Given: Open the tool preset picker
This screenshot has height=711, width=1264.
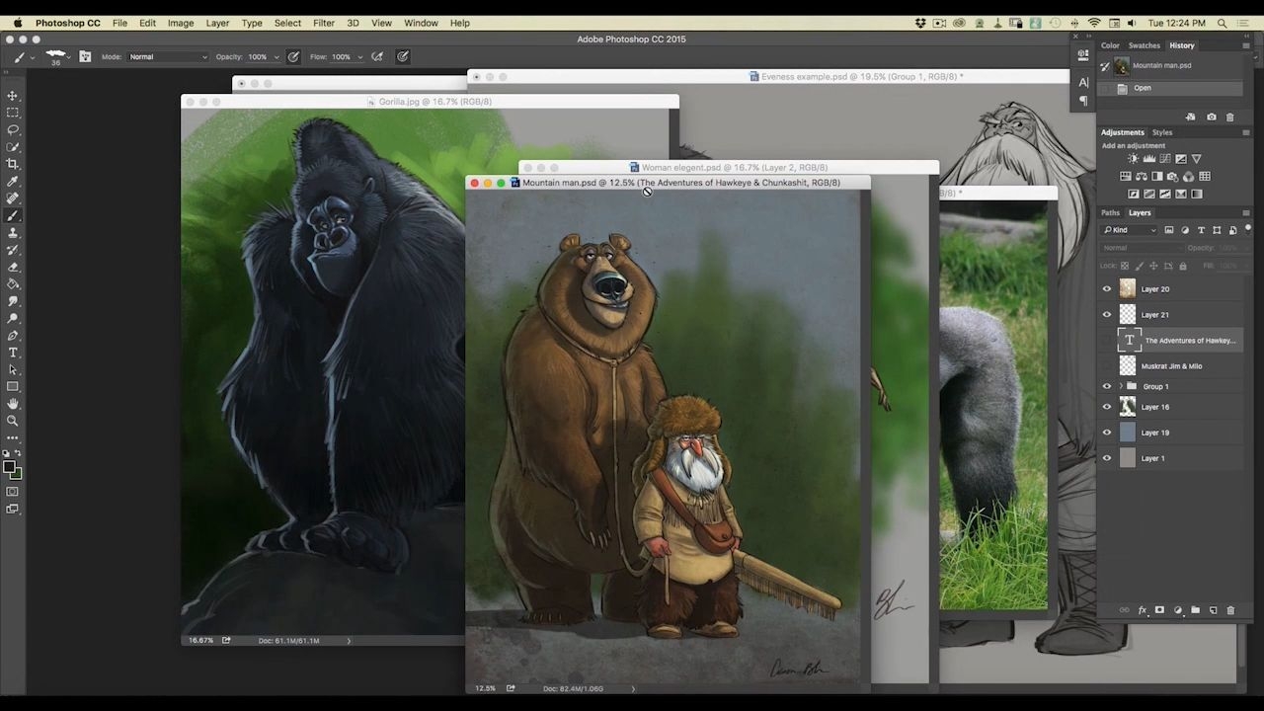Looking at the screenshot, I should pyautogui.click(x=23, y=57).
